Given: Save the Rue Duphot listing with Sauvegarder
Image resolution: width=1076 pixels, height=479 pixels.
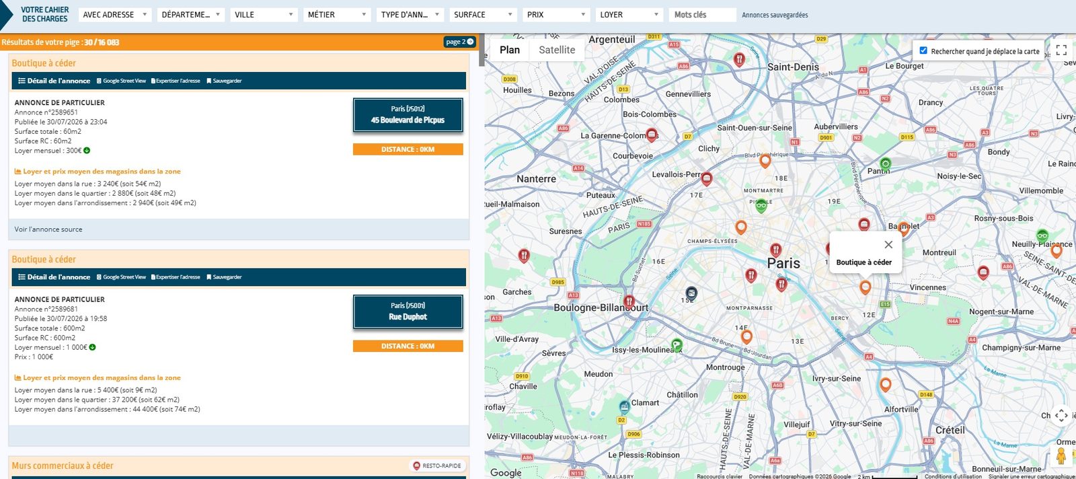Looking at the screenshot, I should (x=224, y=277).
